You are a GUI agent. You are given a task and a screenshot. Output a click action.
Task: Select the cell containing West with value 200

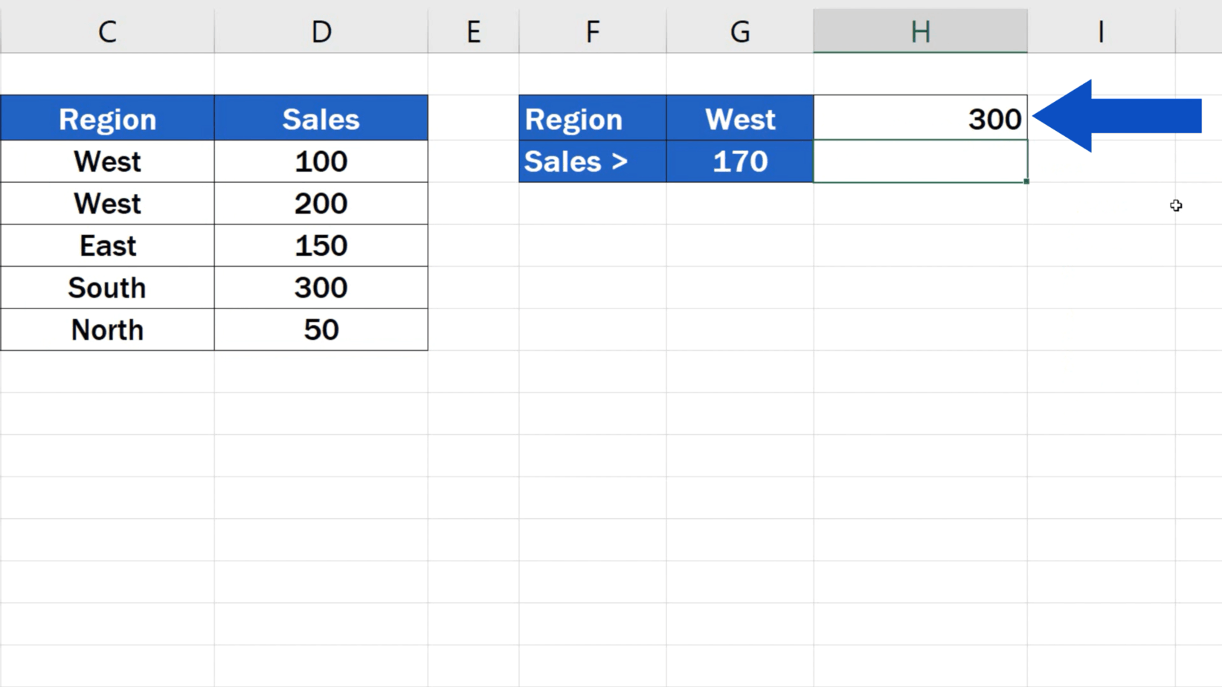(108, 204)
